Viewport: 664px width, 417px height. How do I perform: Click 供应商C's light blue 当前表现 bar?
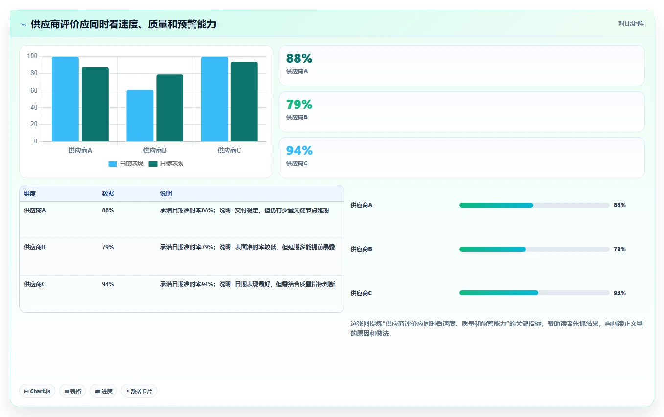(x=214, y=99)
